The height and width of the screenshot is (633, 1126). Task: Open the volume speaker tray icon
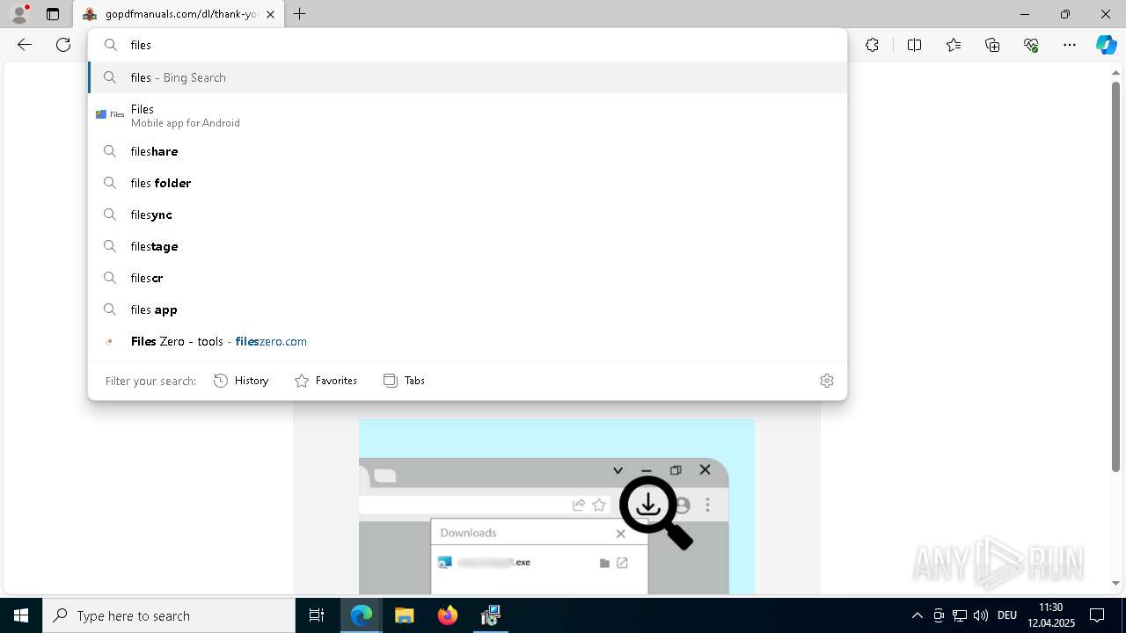981,615
